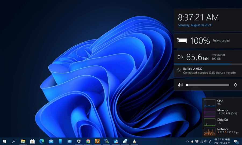The image size is (242, 145).
Task: Open the Network activity graph
Action: click(x=210, y=131)
